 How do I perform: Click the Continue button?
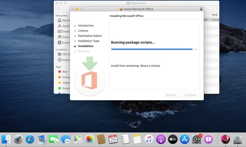pyautogui.click(x=190, y=95)
